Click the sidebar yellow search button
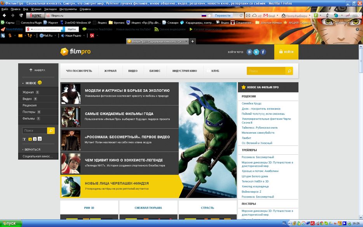The image size is (363, 227). click(51, 131)
